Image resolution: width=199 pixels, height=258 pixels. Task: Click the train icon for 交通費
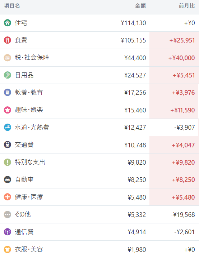8,145
